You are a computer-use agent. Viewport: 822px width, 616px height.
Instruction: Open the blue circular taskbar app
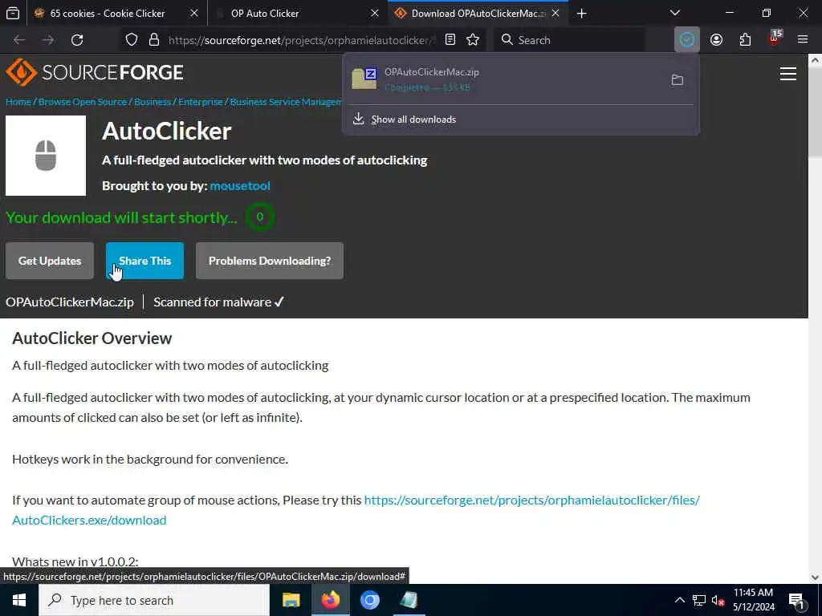pos(369,600)
